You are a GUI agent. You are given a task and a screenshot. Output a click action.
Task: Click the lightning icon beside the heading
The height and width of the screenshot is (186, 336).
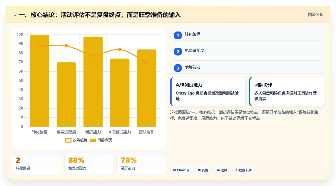click(x=14, y=15)
